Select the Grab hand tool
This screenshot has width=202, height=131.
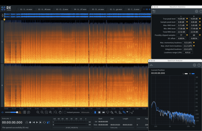[60, 112]
